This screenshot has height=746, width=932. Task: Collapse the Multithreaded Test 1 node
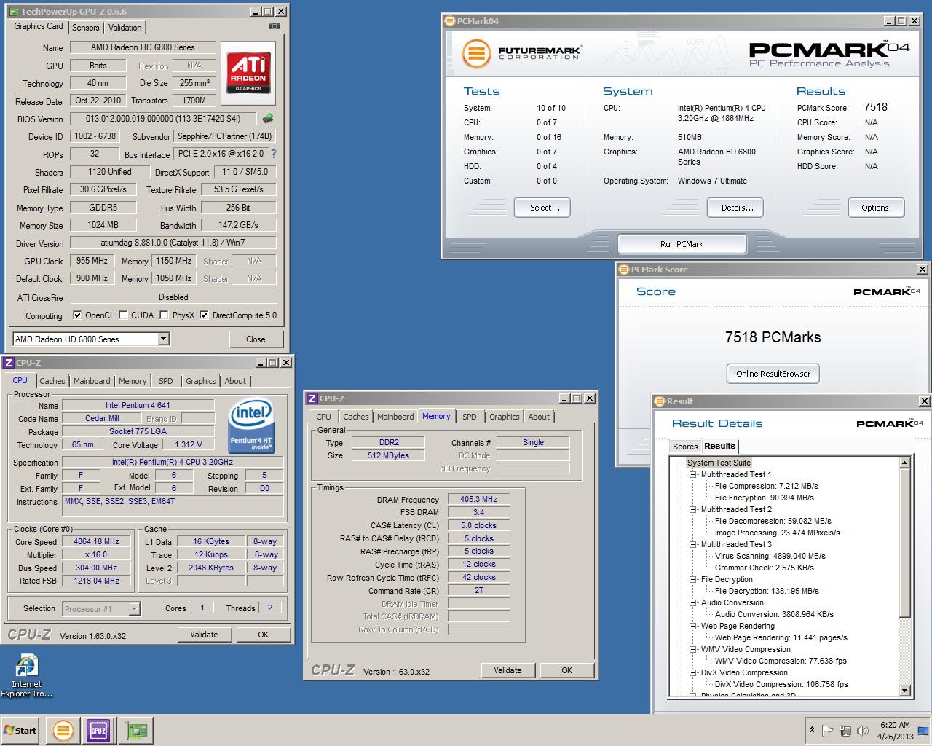click(x=693, y=474)
